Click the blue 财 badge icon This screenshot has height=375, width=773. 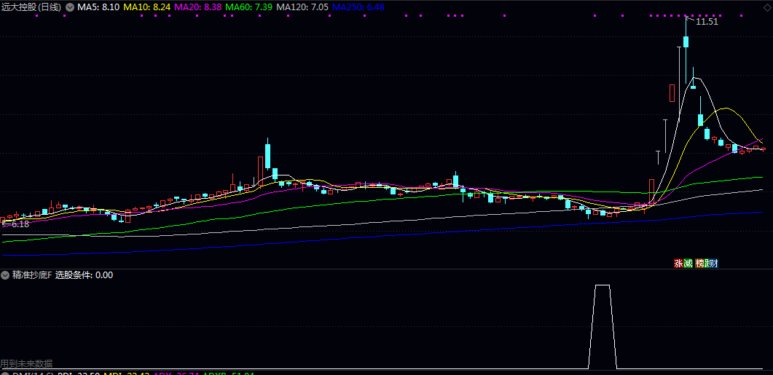tap(713, 263)
